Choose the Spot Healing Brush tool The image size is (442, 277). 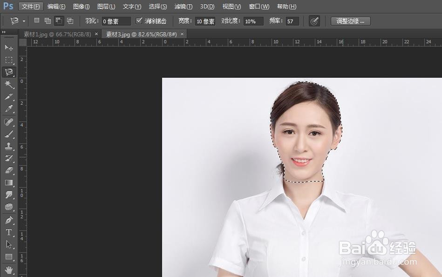[8, 122]
